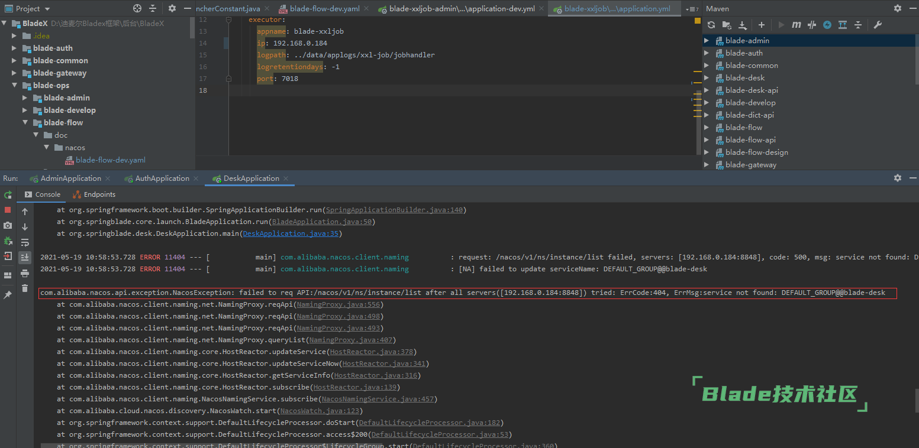Toggle fold marker at executor line 12

(228, 20)
